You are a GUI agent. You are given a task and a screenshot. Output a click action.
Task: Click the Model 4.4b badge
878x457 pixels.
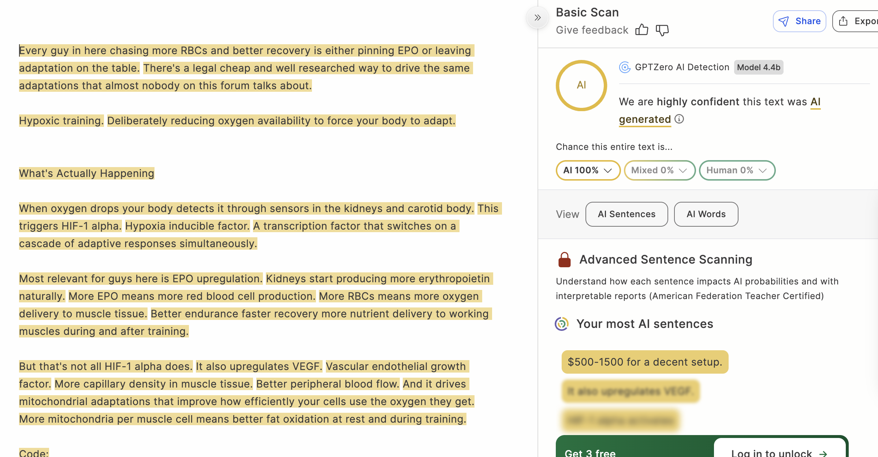point(758,67)
